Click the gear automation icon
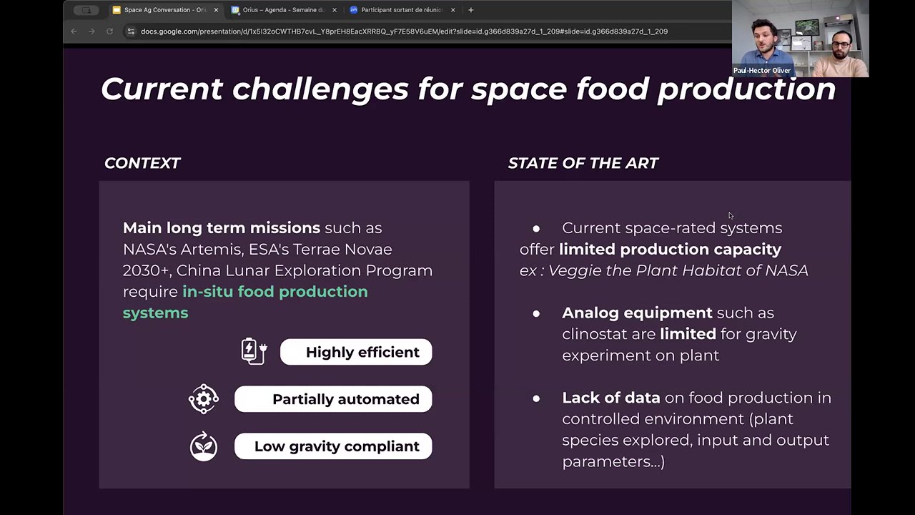 [204, 399]
